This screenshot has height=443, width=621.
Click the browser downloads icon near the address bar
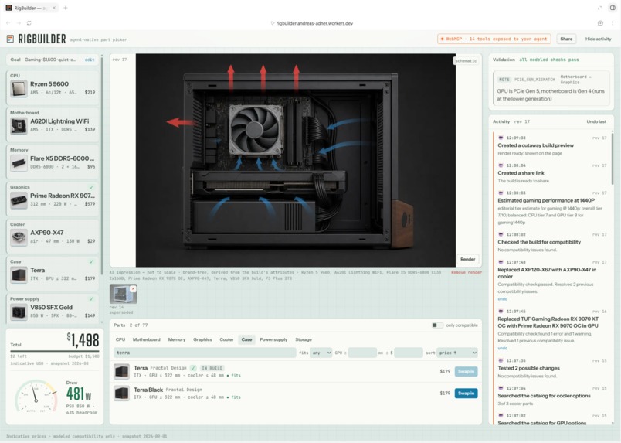[600, 23]
